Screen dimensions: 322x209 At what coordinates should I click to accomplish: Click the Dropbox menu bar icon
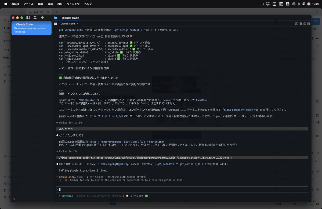pyautogui.click(x=268, y=4)
